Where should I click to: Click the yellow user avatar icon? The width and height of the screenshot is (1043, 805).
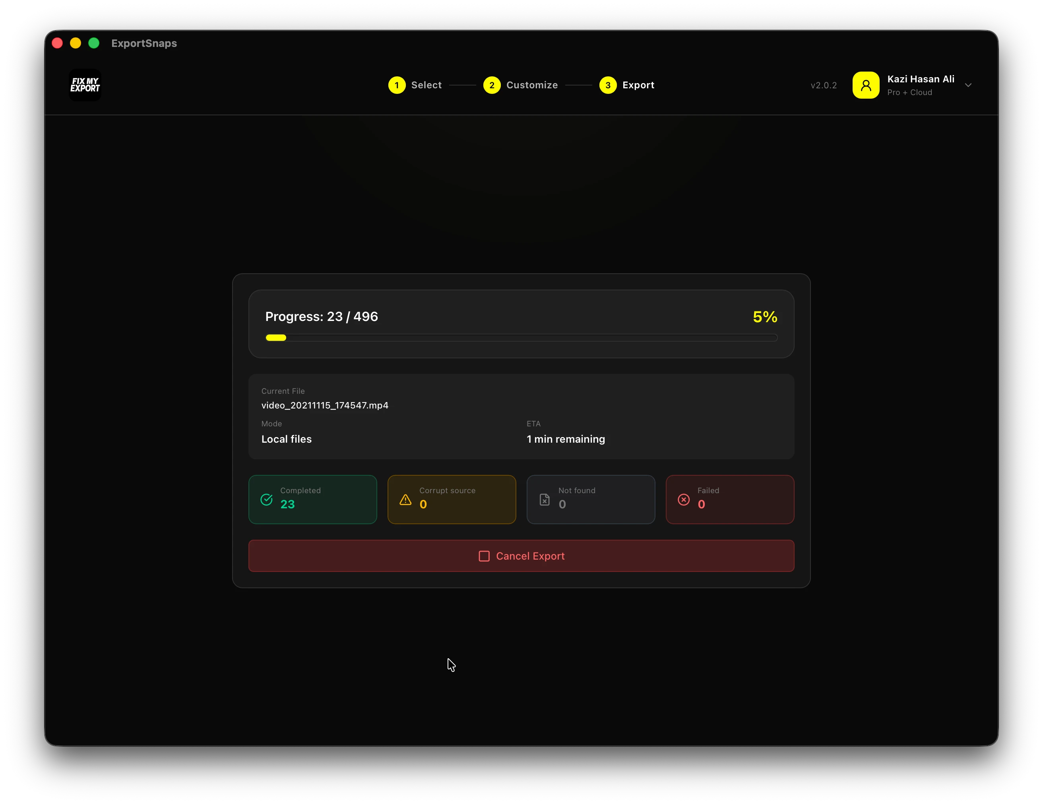click(x=865, y=85)
